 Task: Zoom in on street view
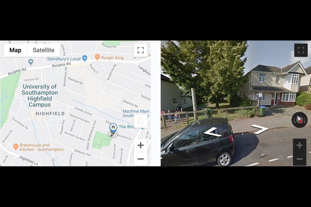coord(299,145)
